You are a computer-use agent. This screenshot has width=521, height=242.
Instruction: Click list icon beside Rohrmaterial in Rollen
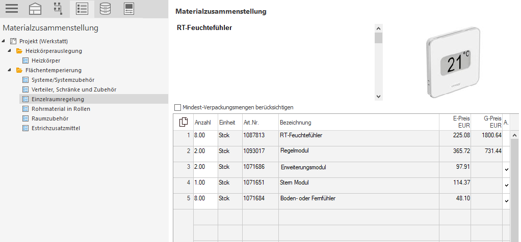pyautogui.click(x=25, y=109)
